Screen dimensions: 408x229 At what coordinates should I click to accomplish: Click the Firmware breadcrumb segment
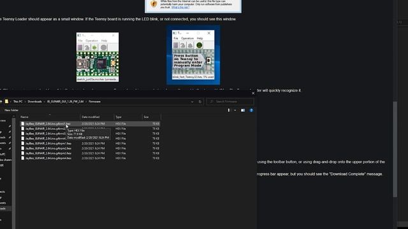click(x=94, y=102)
